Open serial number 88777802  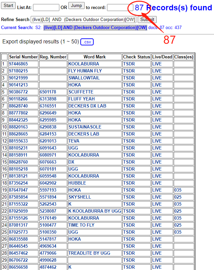(18, 113)
